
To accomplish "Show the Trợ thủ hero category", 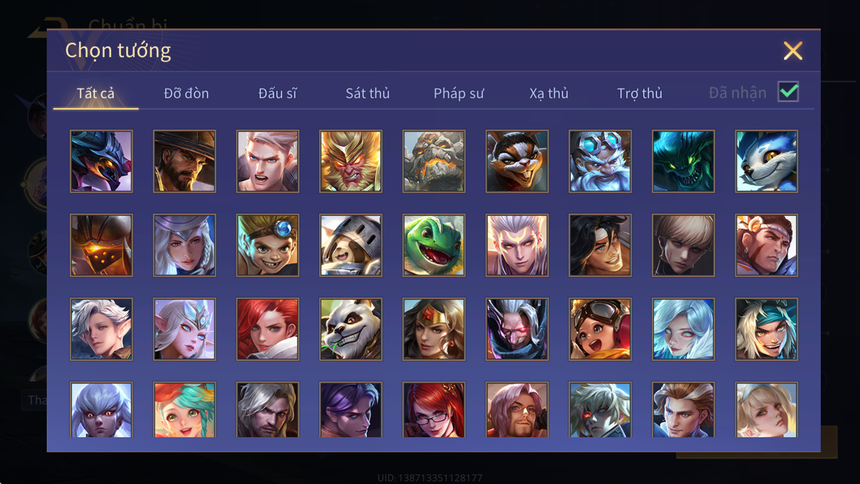I will click(x=640, y=93).
